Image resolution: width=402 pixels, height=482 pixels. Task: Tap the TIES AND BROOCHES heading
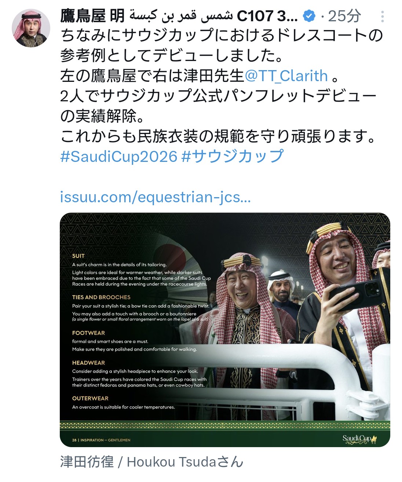coord(101,297)
